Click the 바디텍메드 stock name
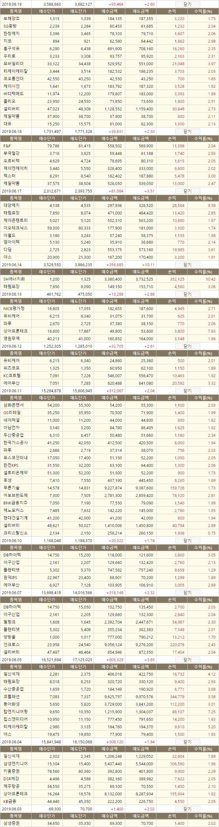219x827 pixels. (x=13, y=94)
